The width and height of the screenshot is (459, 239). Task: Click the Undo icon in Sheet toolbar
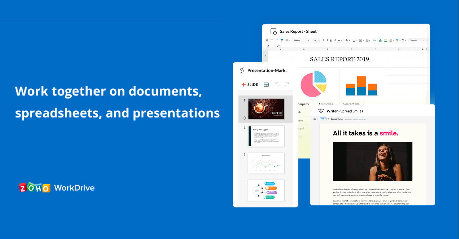[272, 40]
